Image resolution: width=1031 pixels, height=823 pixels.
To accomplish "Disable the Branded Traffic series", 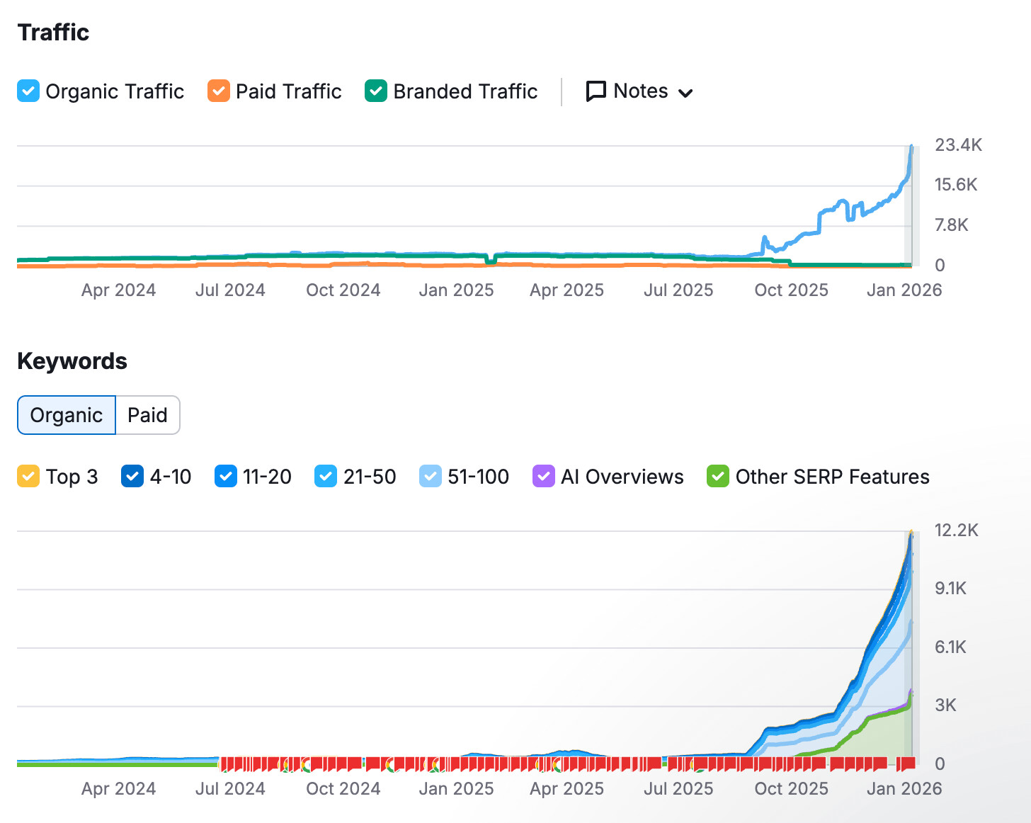I will point(376,91).
